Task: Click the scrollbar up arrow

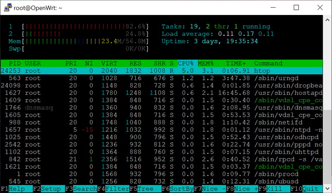Action: coord(327,20)
